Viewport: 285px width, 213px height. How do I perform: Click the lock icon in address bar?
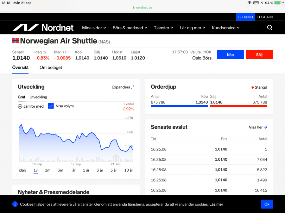[x=134, y=8]
